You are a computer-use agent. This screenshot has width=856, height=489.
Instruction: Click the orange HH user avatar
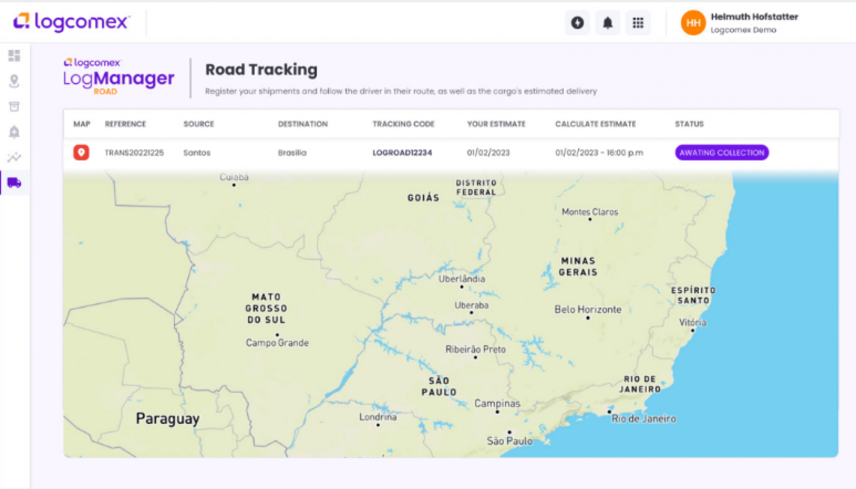pos(693,23)
